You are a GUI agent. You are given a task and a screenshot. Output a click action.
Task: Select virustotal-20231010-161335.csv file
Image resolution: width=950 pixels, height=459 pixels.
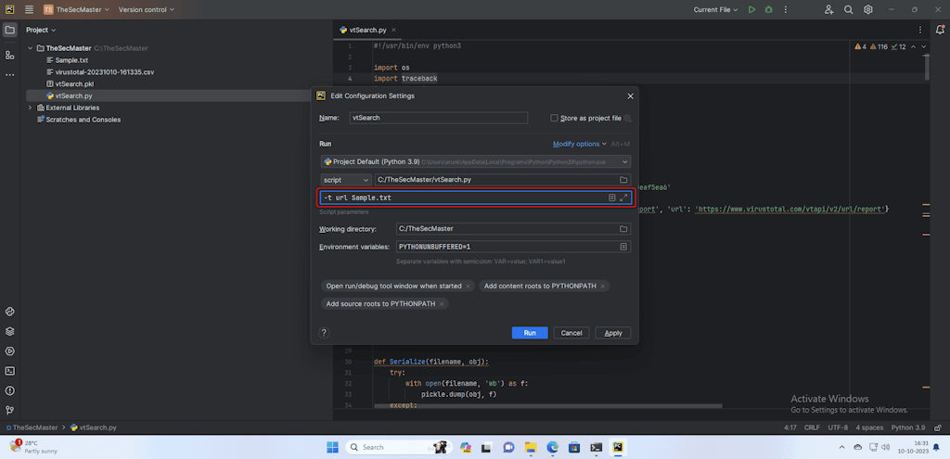[x=104, y=72]
